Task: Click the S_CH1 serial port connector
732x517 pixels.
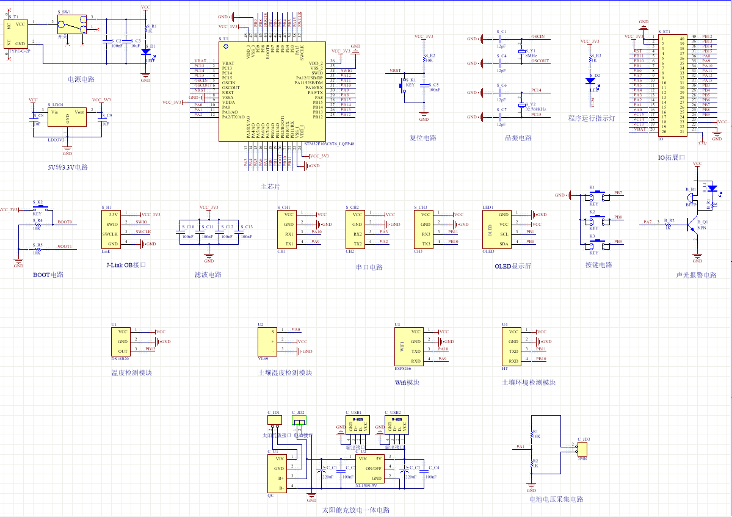Action: coord(287,230)
